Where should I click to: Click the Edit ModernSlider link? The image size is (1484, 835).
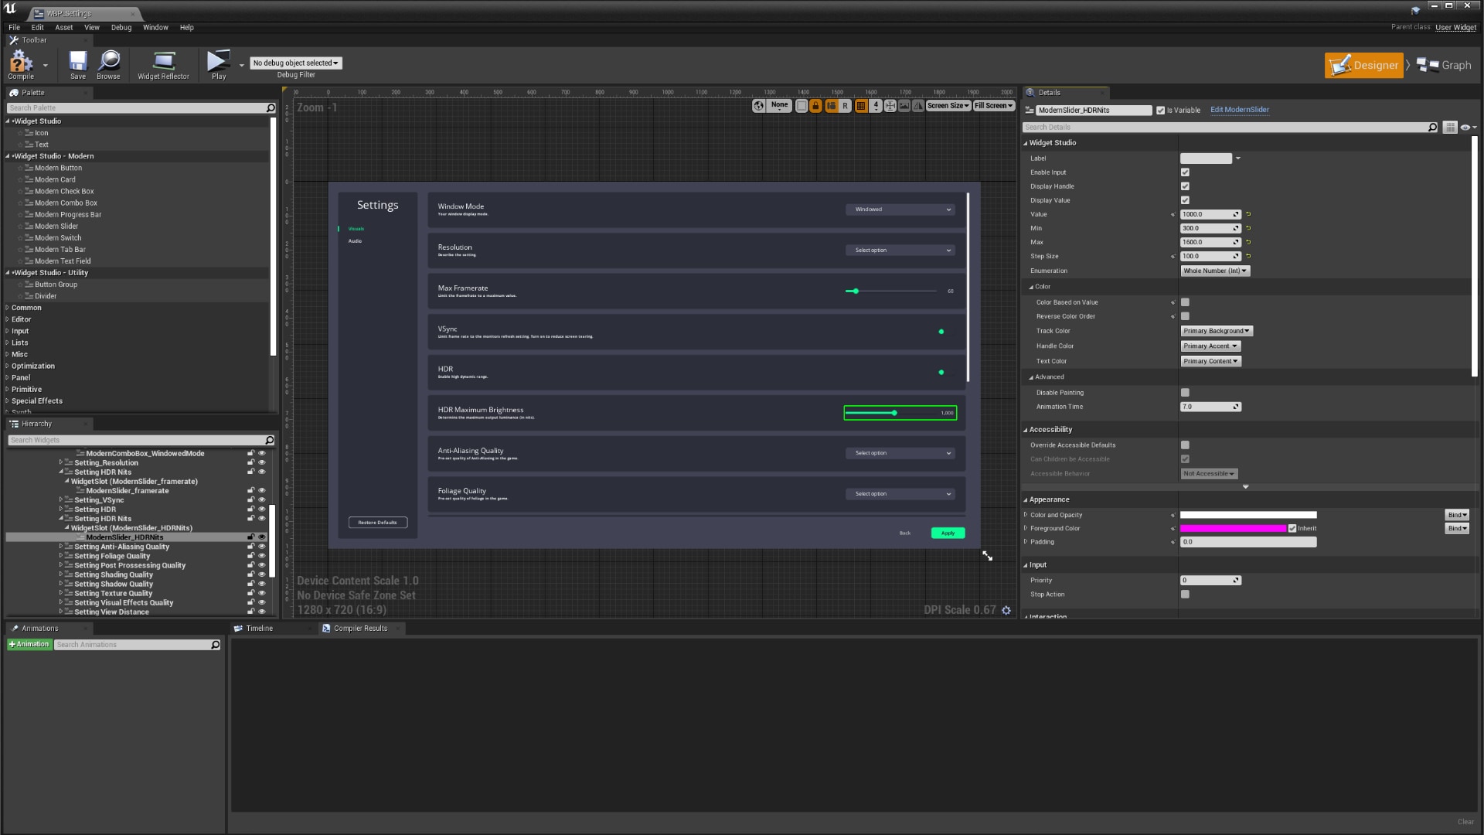1240,110
